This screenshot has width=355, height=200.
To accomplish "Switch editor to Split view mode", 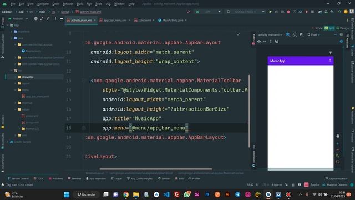I will coord(329,28).
